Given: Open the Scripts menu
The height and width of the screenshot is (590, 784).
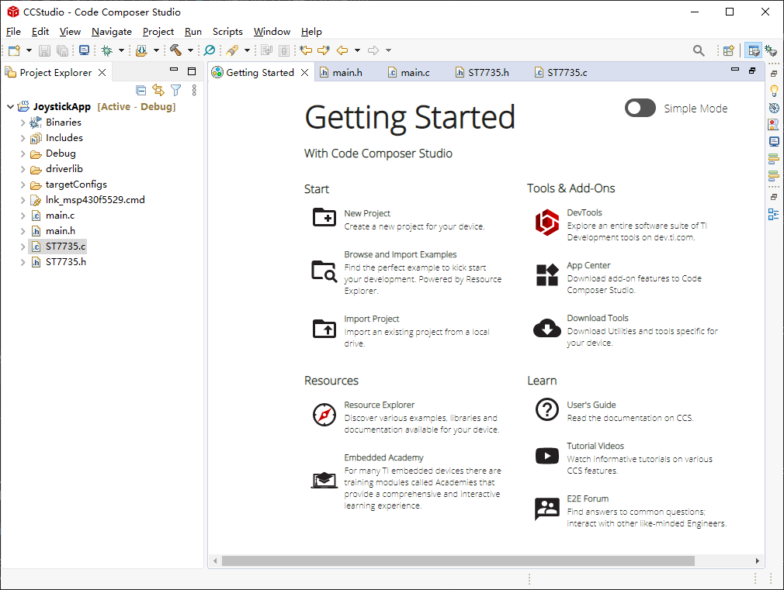Looking at the screenshot, I should (227, 32).
